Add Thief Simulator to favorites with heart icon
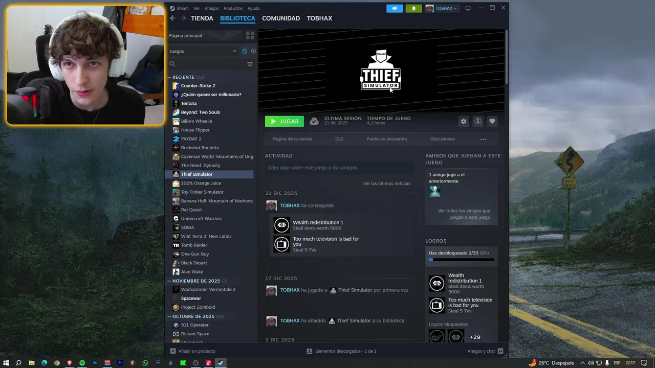Image resolution: width=655 pixels, height=368 pixels. [492, 121]
